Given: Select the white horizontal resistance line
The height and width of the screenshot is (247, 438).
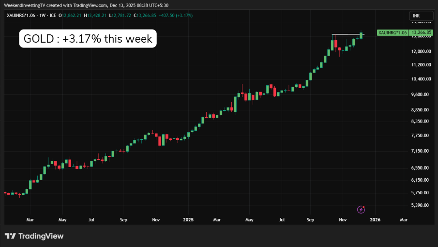Looking at the screenshot, I should coord(346,34).
